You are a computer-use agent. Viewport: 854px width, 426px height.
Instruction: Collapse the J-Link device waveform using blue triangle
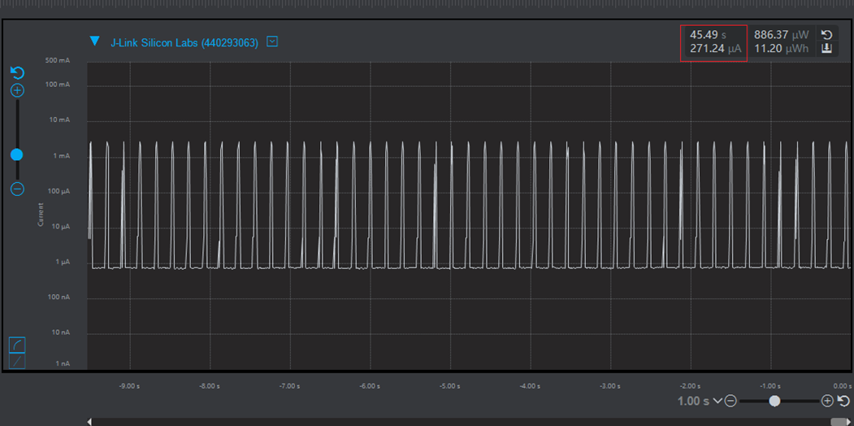coord(95,41)
